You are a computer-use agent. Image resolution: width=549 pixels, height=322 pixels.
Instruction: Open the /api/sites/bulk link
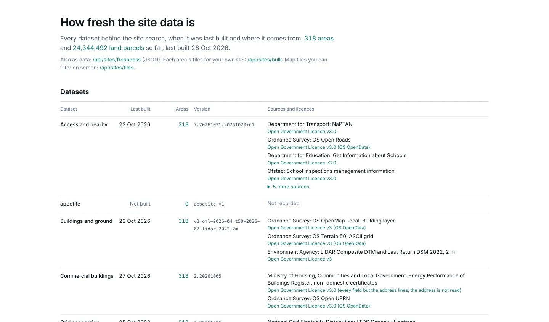point(265,60)
